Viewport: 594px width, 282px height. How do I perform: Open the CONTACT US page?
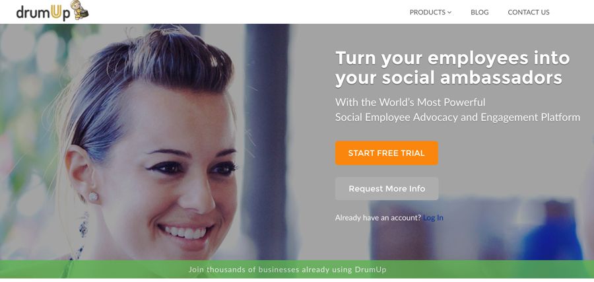[x=529, y=12]
